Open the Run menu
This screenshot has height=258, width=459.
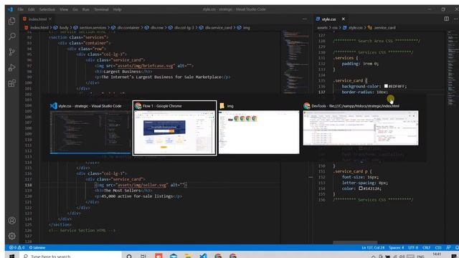tap(86, 9)
